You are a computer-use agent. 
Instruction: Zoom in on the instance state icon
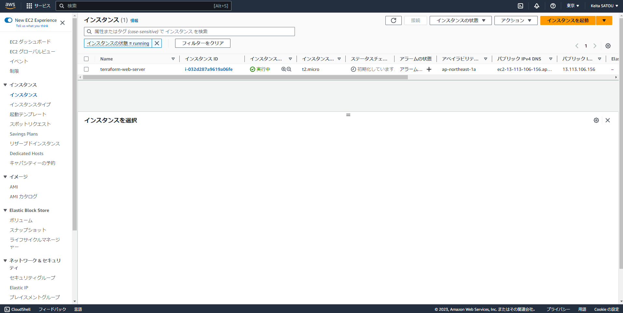pos(284,69)
